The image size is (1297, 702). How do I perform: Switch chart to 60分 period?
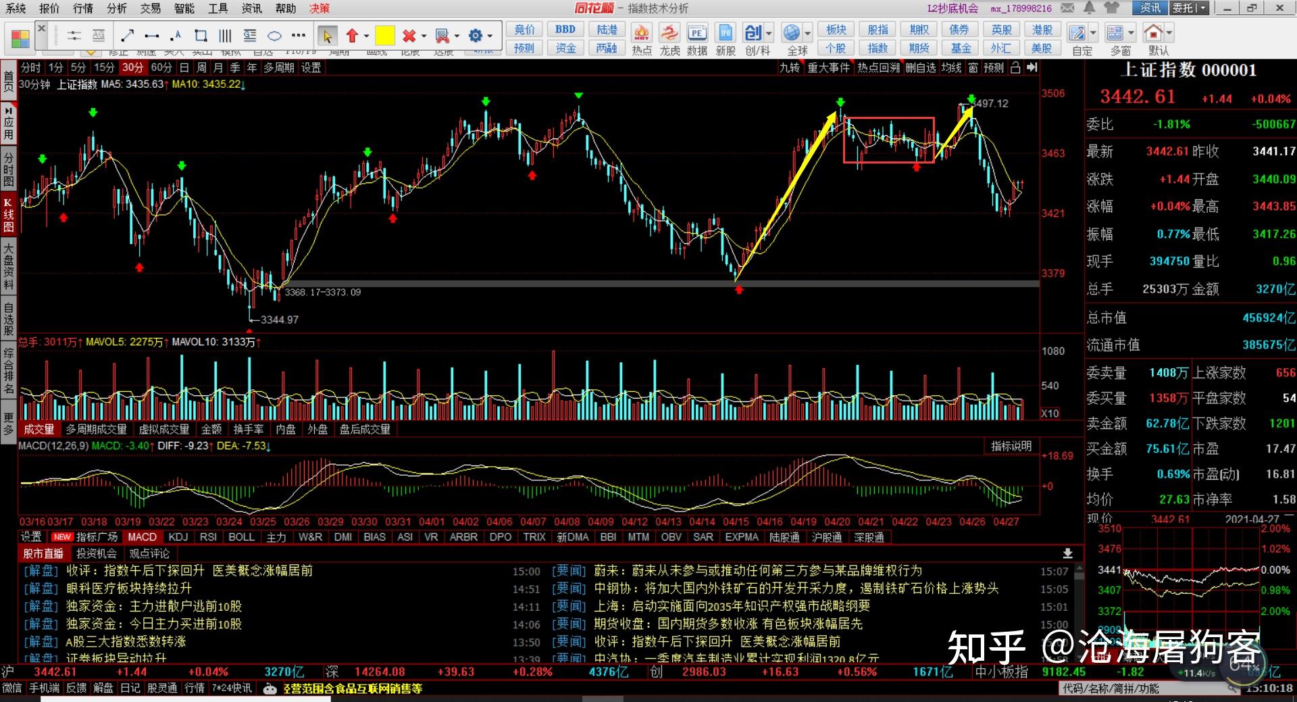click(161, 68)
